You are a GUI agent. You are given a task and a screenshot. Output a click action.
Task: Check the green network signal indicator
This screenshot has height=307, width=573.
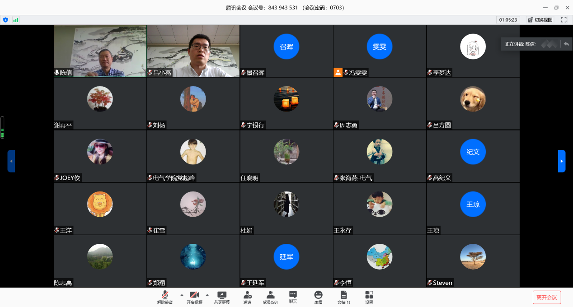pyautogui.click(x=16, y=20)
